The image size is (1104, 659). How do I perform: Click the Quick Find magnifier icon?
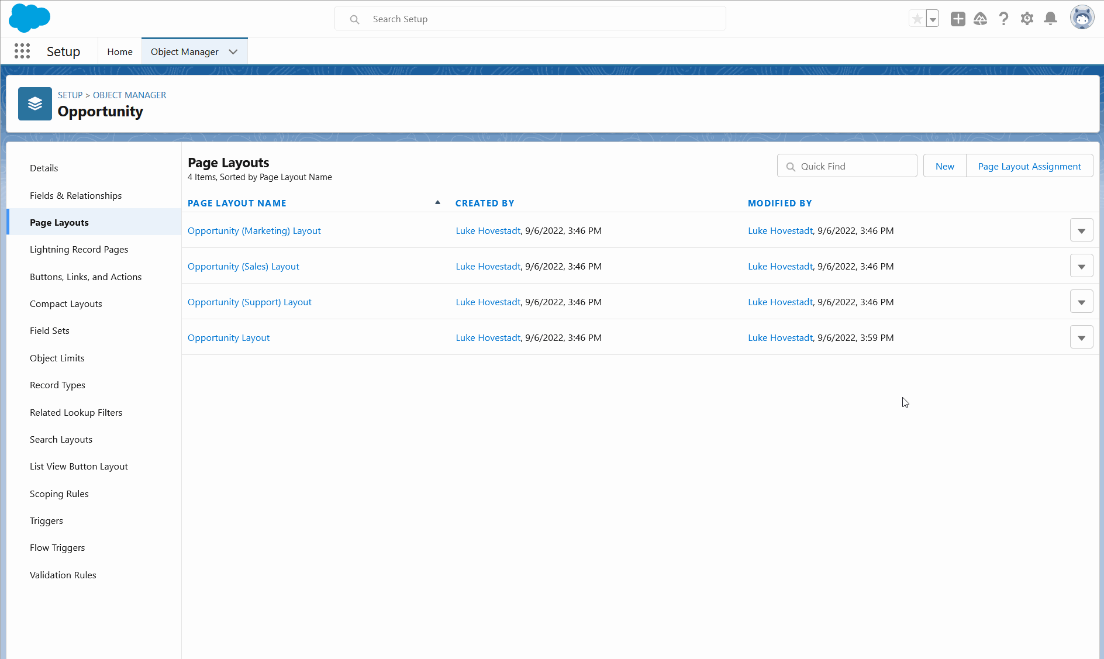click(791, 167)
